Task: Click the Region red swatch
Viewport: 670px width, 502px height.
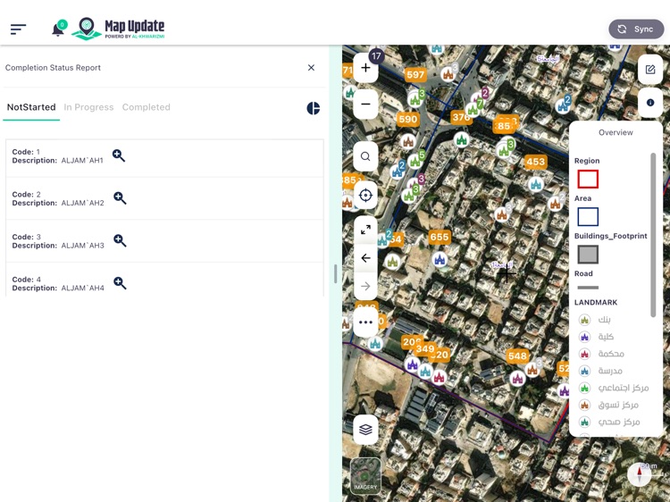Action: (588, 179)
